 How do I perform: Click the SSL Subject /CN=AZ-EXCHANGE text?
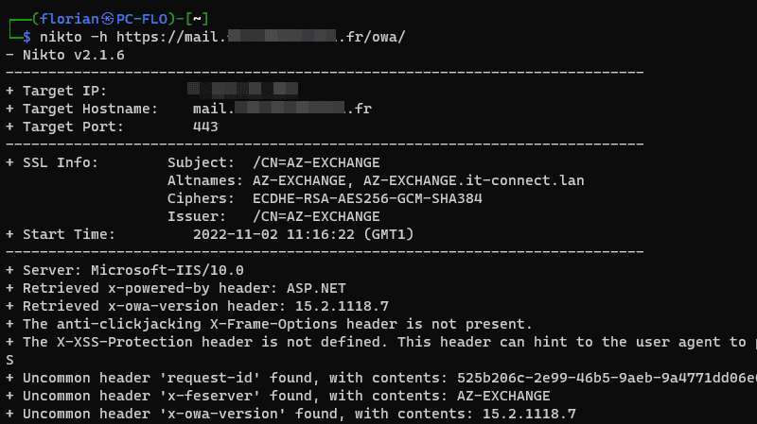316,162
